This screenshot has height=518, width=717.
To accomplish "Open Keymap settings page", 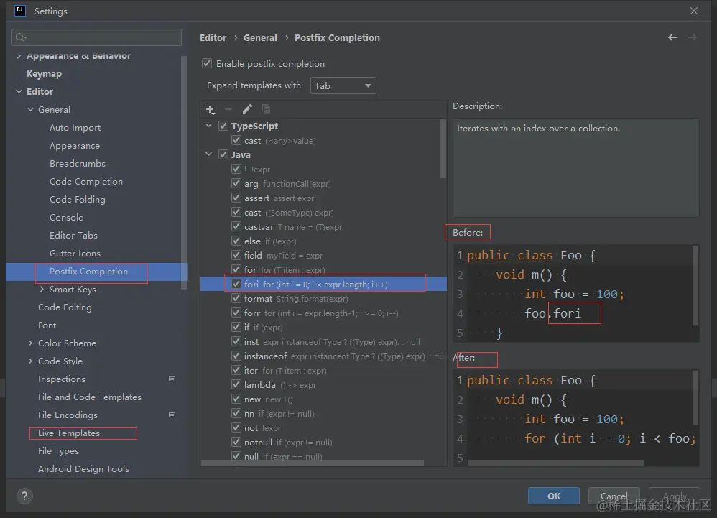I will pos(44,73).
